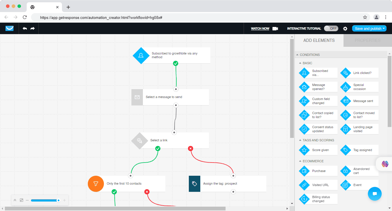Image resolution: width=392 pixels, height=211 pixels.
Task: Open settings with the gear icon
Action: (x=345, y=29)
